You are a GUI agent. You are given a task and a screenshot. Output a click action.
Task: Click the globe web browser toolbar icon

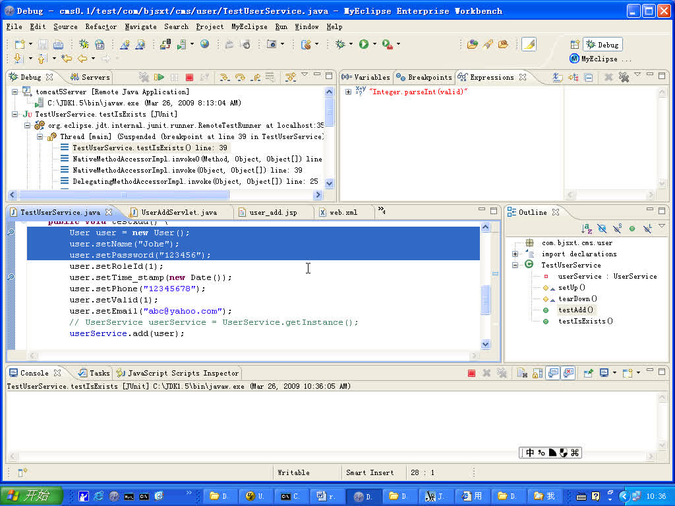tap(205, 44)
